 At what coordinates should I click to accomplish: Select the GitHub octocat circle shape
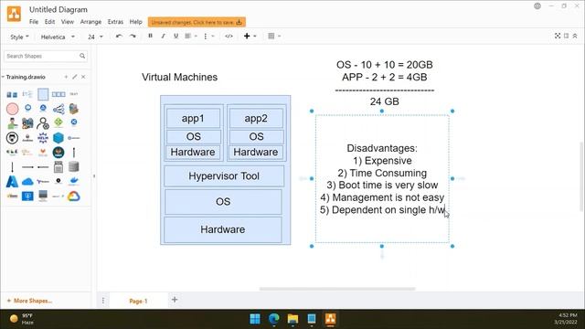12,138
